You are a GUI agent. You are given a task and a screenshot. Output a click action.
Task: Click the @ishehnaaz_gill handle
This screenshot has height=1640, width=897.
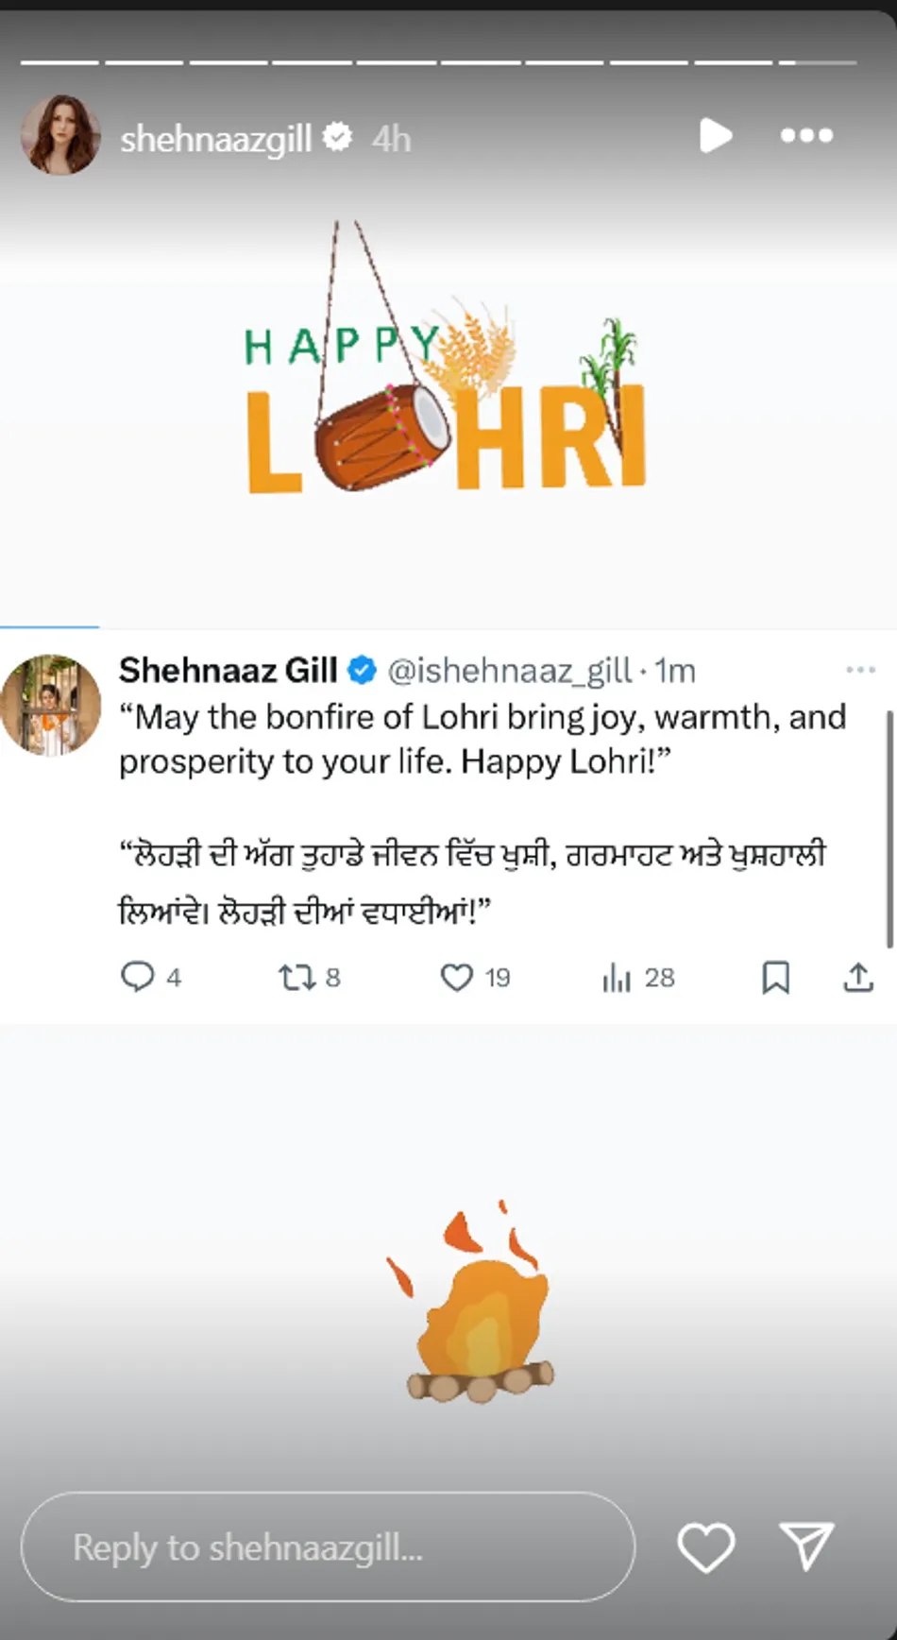(510, 671)
